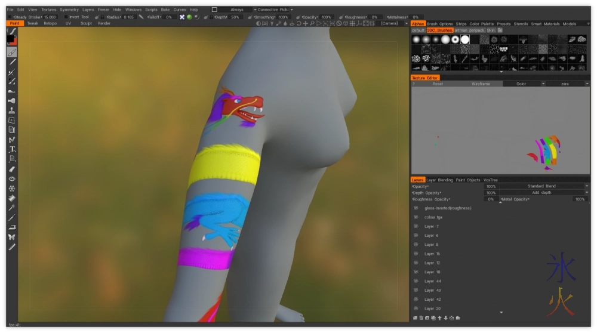Select Layer 44 in the layers list
597x333 pixels.
[x=433, y=281]
